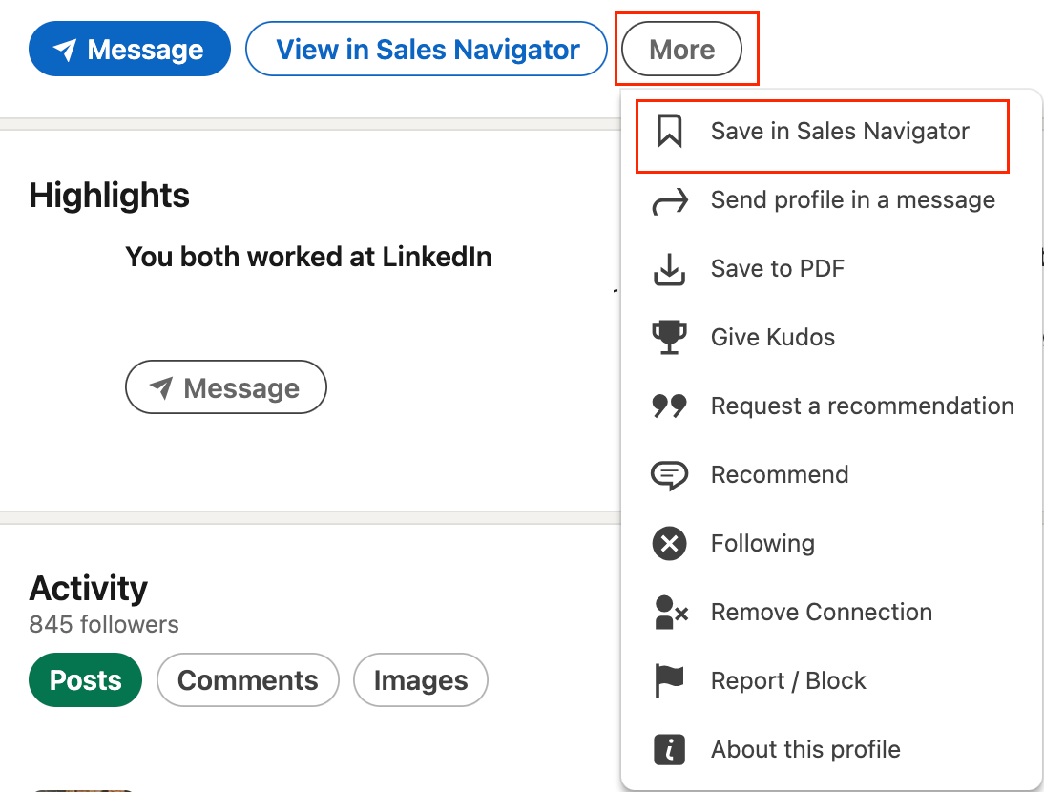
Task: Click the flag icon for Report / Block
Action: pyautogui.click(x=669, y=681)
